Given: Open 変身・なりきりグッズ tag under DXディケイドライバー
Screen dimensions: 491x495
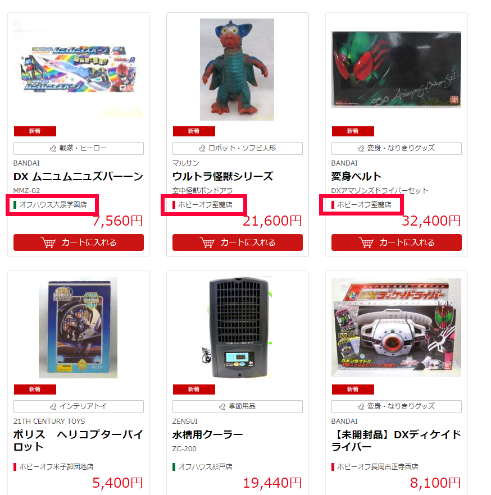Looking at the screenshot, I should point(396,406).
